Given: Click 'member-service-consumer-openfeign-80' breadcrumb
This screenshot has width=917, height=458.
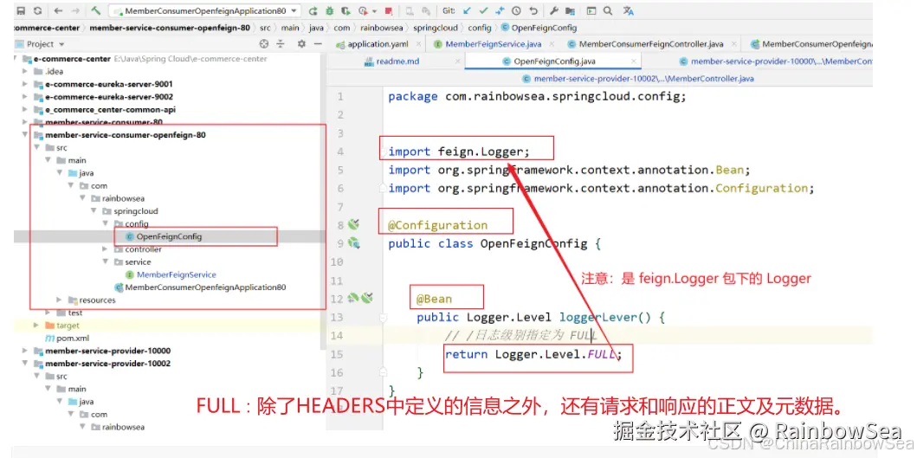Looking at the screenshot, I should pyautogui.click(x=170, y=28).
